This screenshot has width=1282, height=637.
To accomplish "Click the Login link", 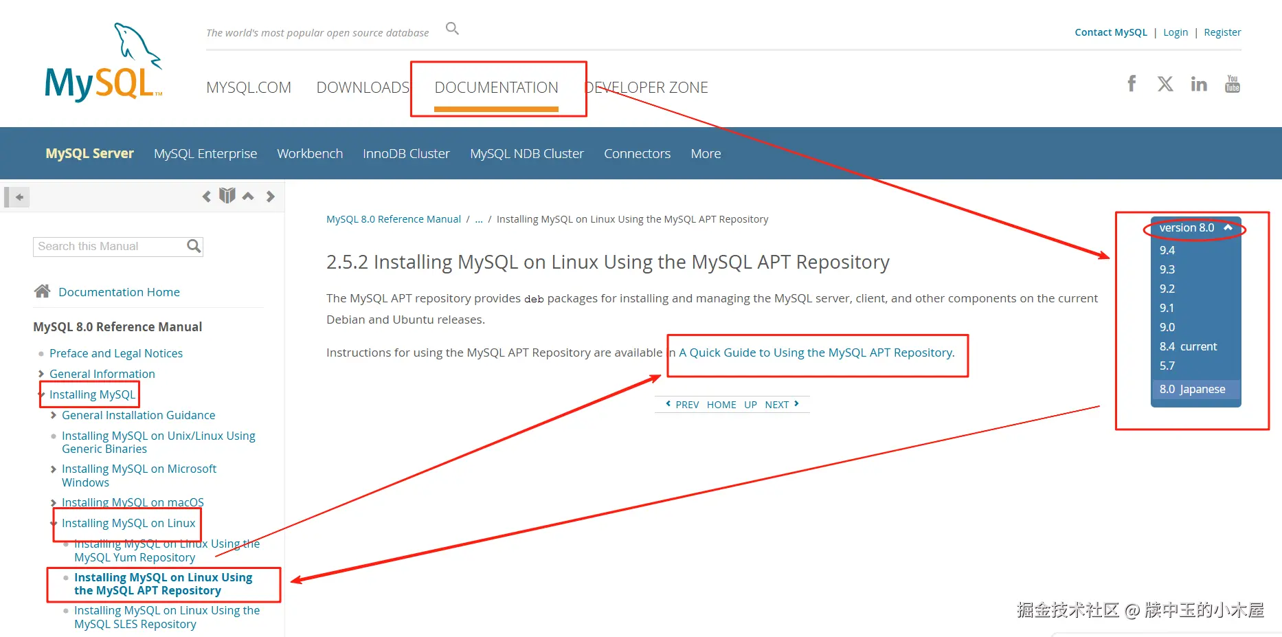I will point(1176,32).
